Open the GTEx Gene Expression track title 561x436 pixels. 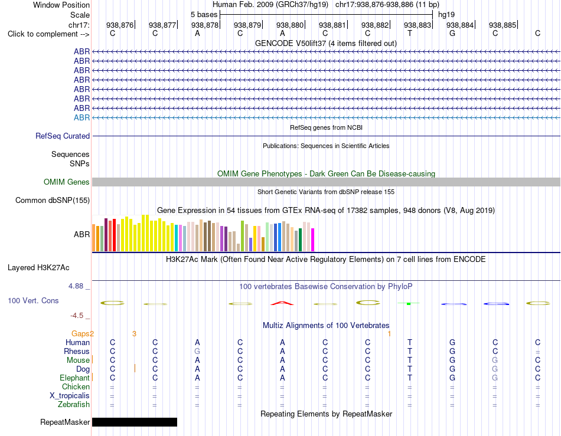click(x=326, y=211)
